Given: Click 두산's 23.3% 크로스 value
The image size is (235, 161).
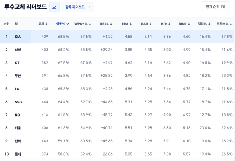Looking at the screenshot, I should (227, 76).
